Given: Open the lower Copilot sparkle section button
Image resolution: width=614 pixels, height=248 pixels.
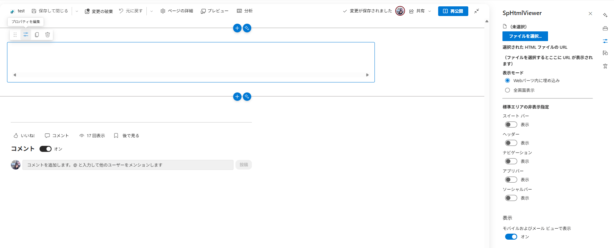Looking at the screenshot, I should [247, 96].
